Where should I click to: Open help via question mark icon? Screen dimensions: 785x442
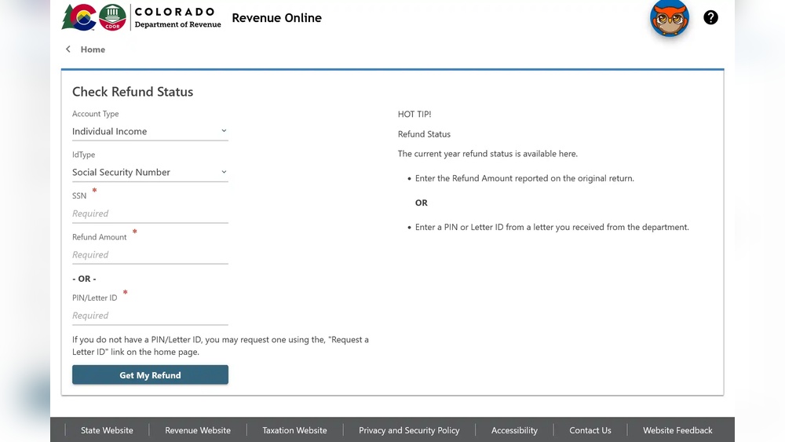[710, 17]
